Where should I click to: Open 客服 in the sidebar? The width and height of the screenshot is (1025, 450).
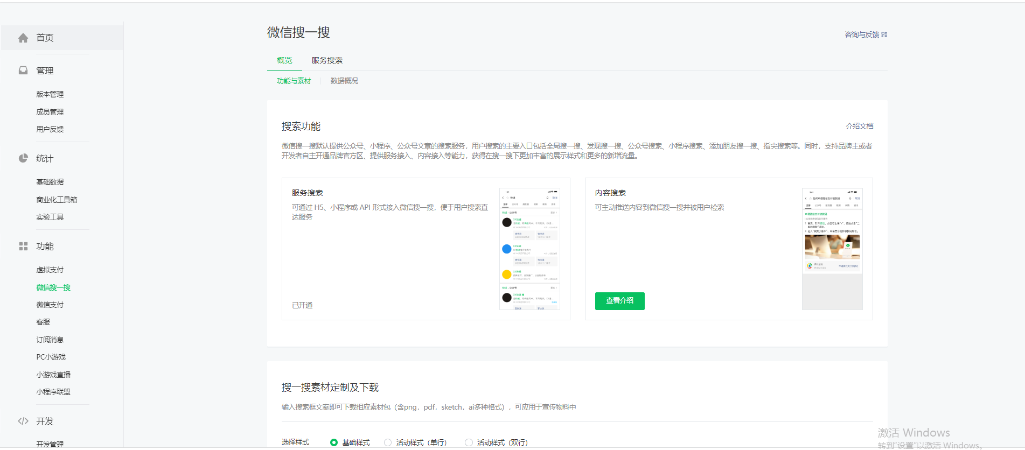tap(43, 322)
